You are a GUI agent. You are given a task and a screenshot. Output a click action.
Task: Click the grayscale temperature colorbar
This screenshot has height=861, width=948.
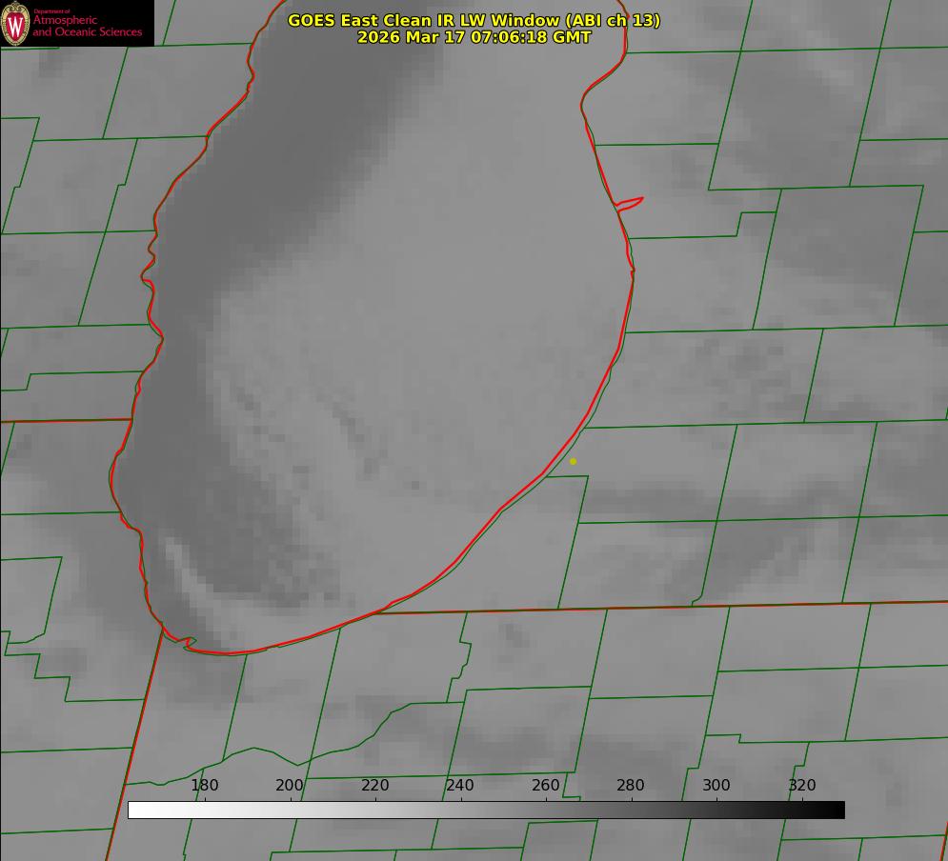pos(486,810)
